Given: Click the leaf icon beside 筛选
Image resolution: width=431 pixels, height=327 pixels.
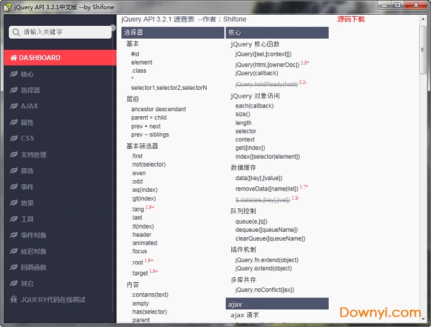Looking at the screenshot, I should point(14,171).
